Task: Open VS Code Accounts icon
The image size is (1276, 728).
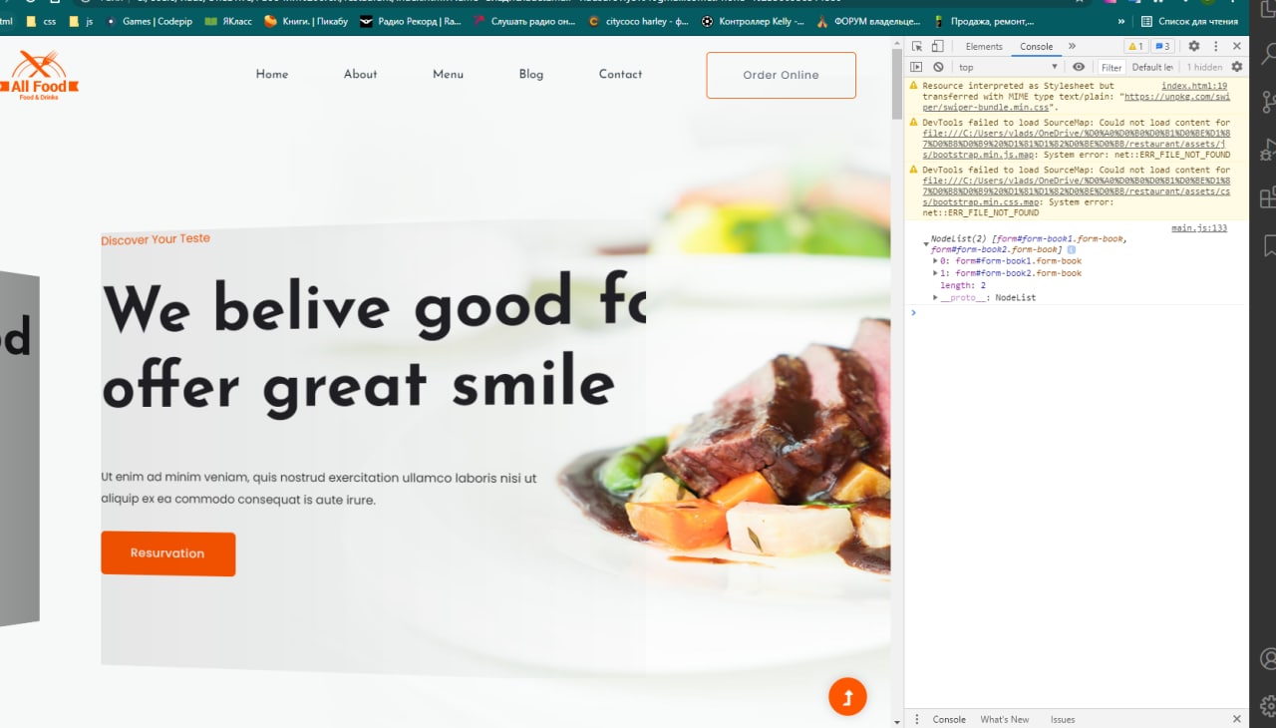Action: point(1269,659)
